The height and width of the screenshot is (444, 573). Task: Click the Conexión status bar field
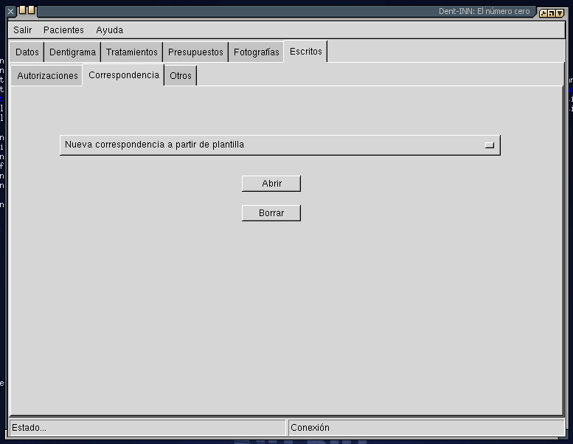[425, 428]
